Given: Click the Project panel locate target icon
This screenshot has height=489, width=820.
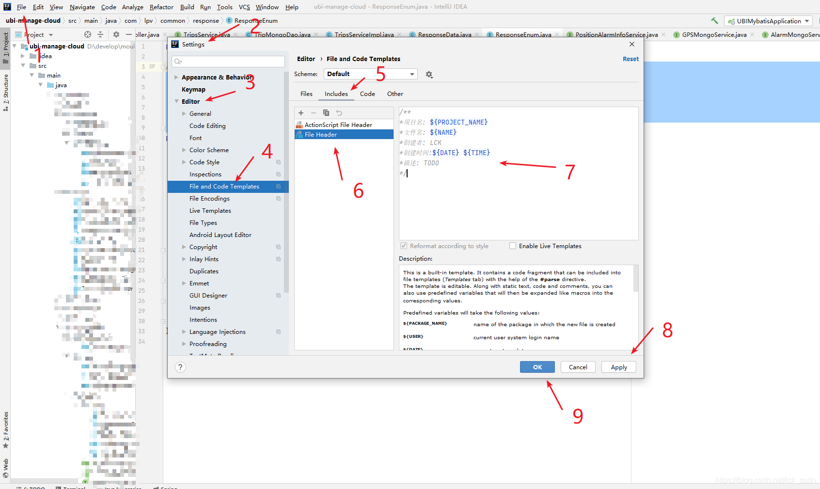Looking at the screenshot, I should [x=88, y=34].
